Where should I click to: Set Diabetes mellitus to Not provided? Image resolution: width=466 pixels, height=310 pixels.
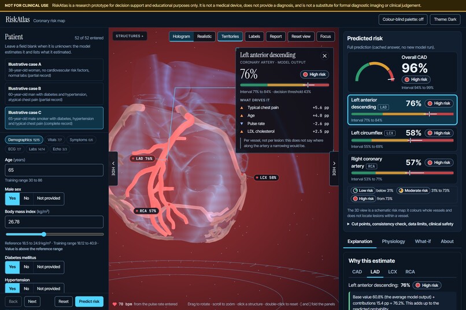pyautogui.click(x=49, y=267)
